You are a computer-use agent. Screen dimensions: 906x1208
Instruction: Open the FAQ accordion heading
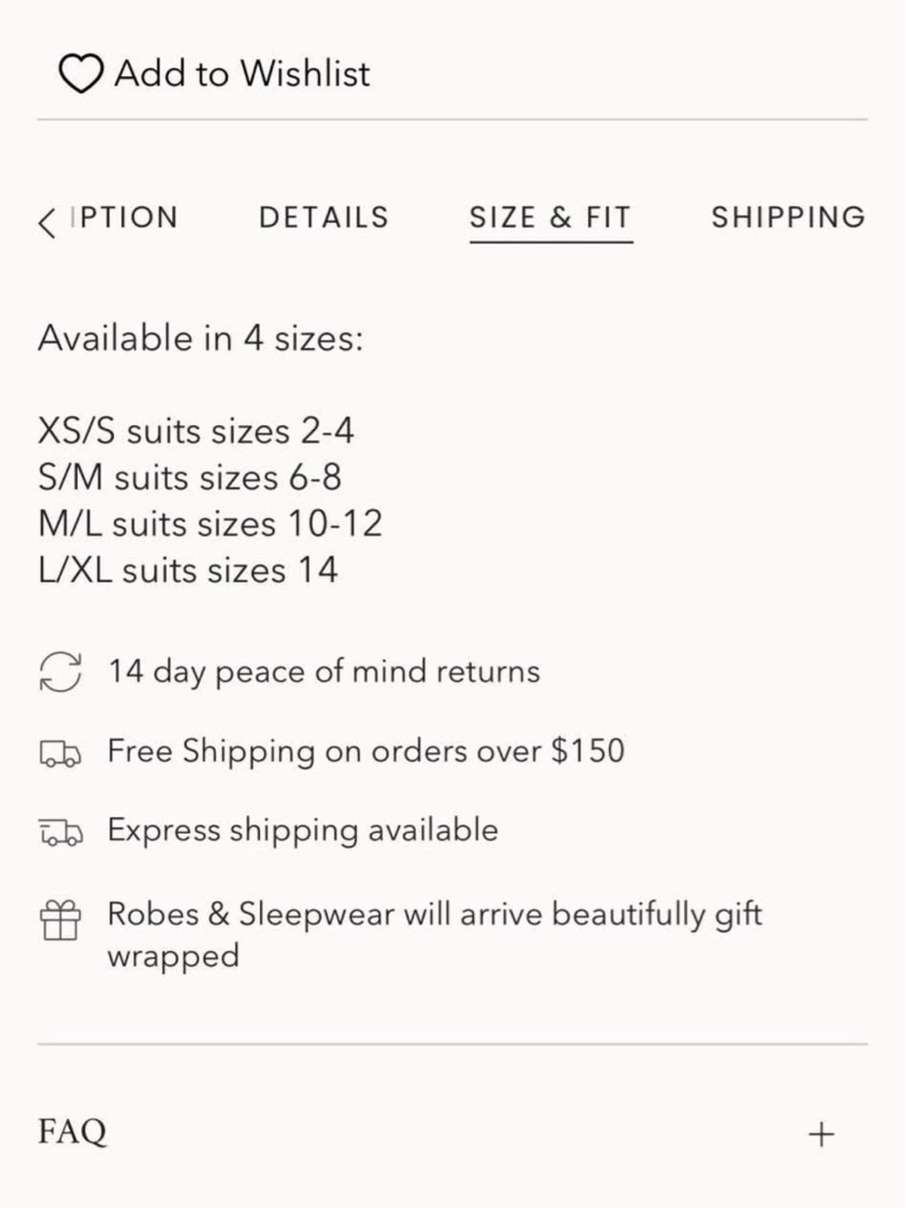point(72,1132)
